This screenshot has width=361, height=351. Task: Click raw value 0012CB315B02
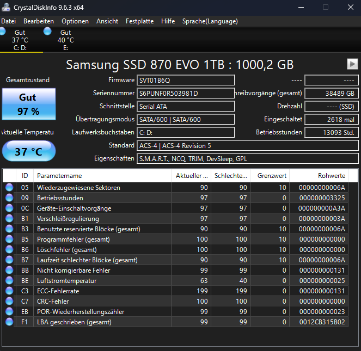pyautogui.click(x=322, y=322)
